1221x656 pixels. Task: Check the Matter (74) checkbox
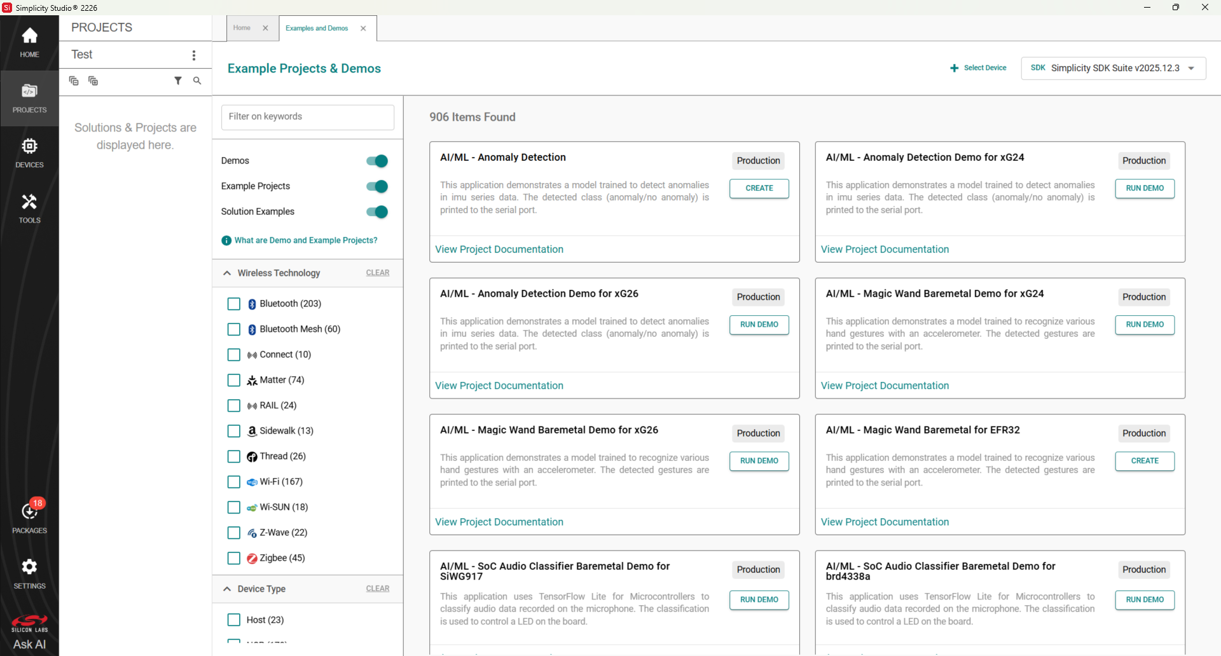(x=234, y=380)
